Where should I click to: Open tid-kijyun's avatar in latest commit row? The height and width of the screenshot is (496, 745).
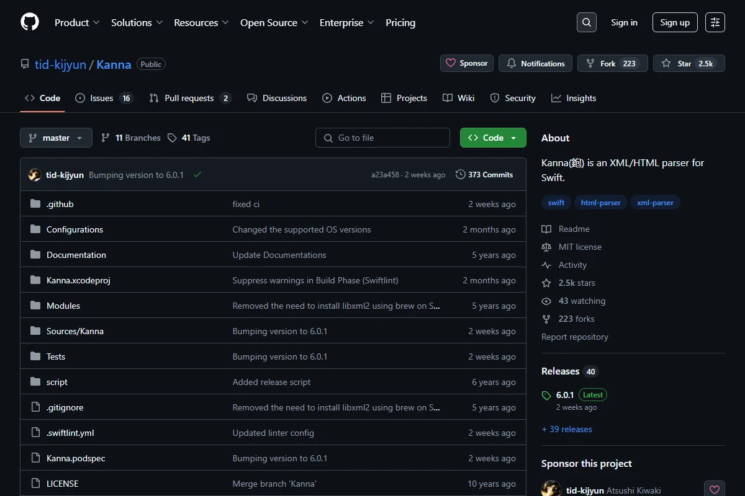35,175
